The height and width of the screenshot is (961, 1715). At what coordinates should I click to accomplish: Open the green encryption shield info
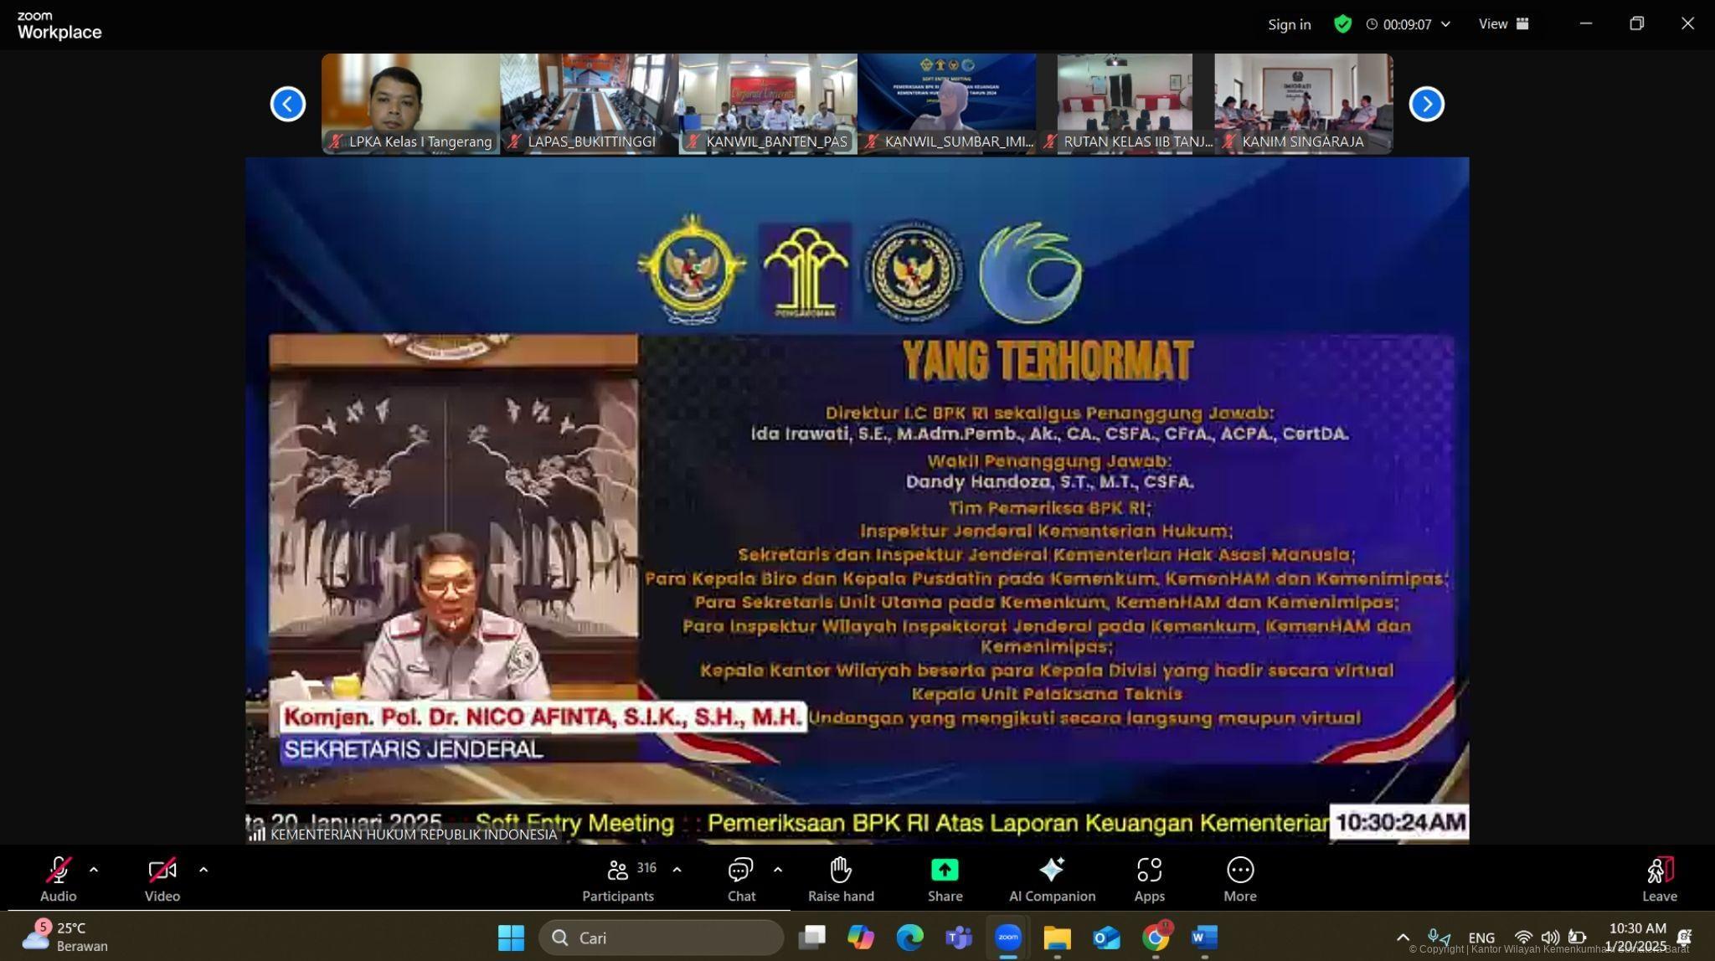point(1342,24)
